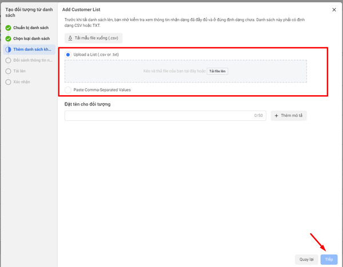
Task: Click green check icon beside Chọn loại danh sách
Action: [x=8, y=38]
